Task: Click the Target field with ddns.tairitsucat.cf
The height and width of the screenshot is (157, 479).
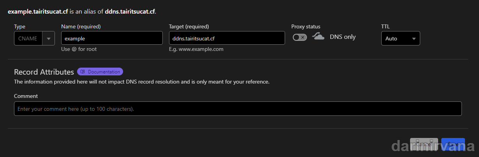Action: 227,38
